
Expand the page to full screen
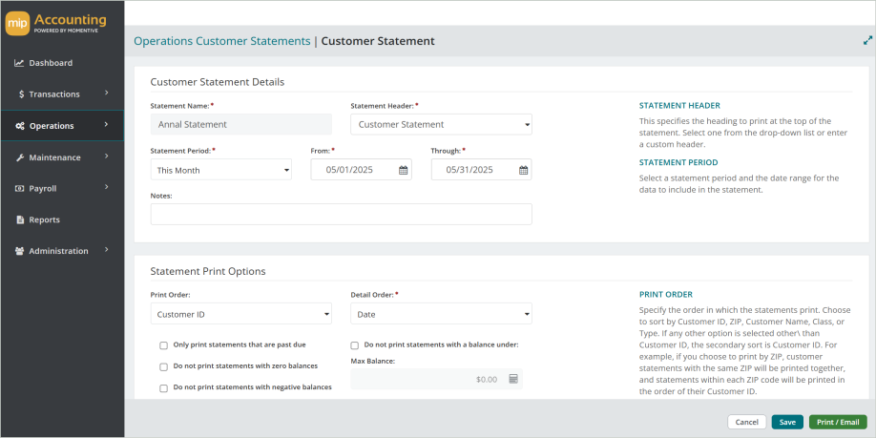click(x=867, y=41)
